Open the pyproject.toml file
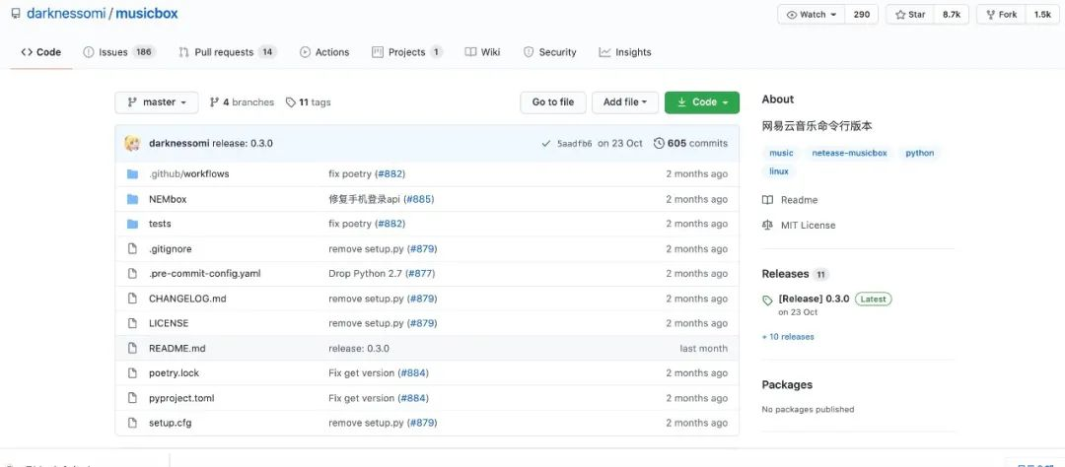 pos(181,398)
